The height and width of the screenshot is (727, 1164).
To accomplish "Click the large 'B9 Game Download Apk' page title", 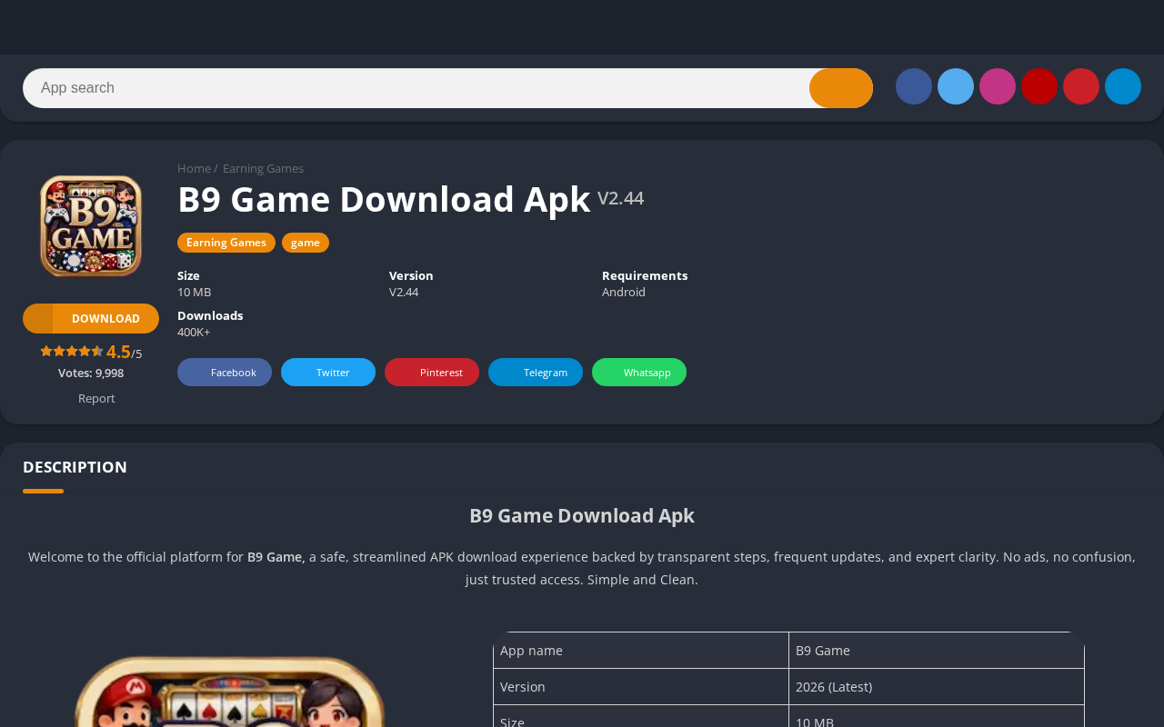I will point(384,199).
